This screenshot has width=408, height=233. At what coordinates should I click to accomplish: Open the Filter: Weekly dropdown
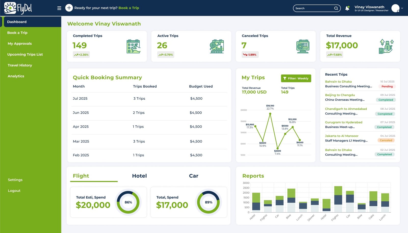pos(296,78)
